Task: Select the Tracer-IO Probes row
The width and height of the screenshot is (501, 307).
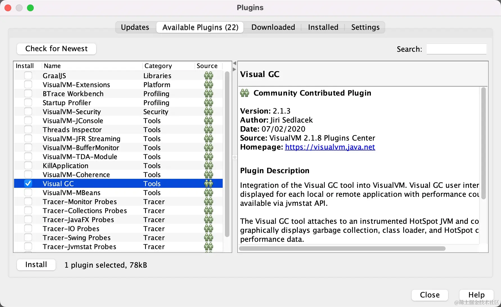Action: pos(118,229)
